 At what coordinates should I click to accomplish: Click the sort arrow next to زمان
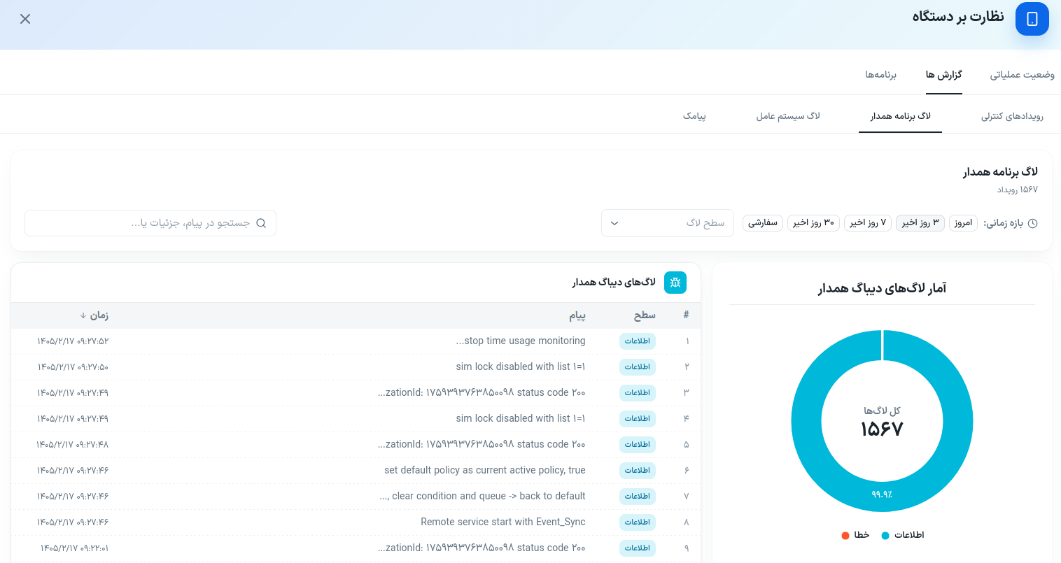pyautogui.click(x=83, y=316)
